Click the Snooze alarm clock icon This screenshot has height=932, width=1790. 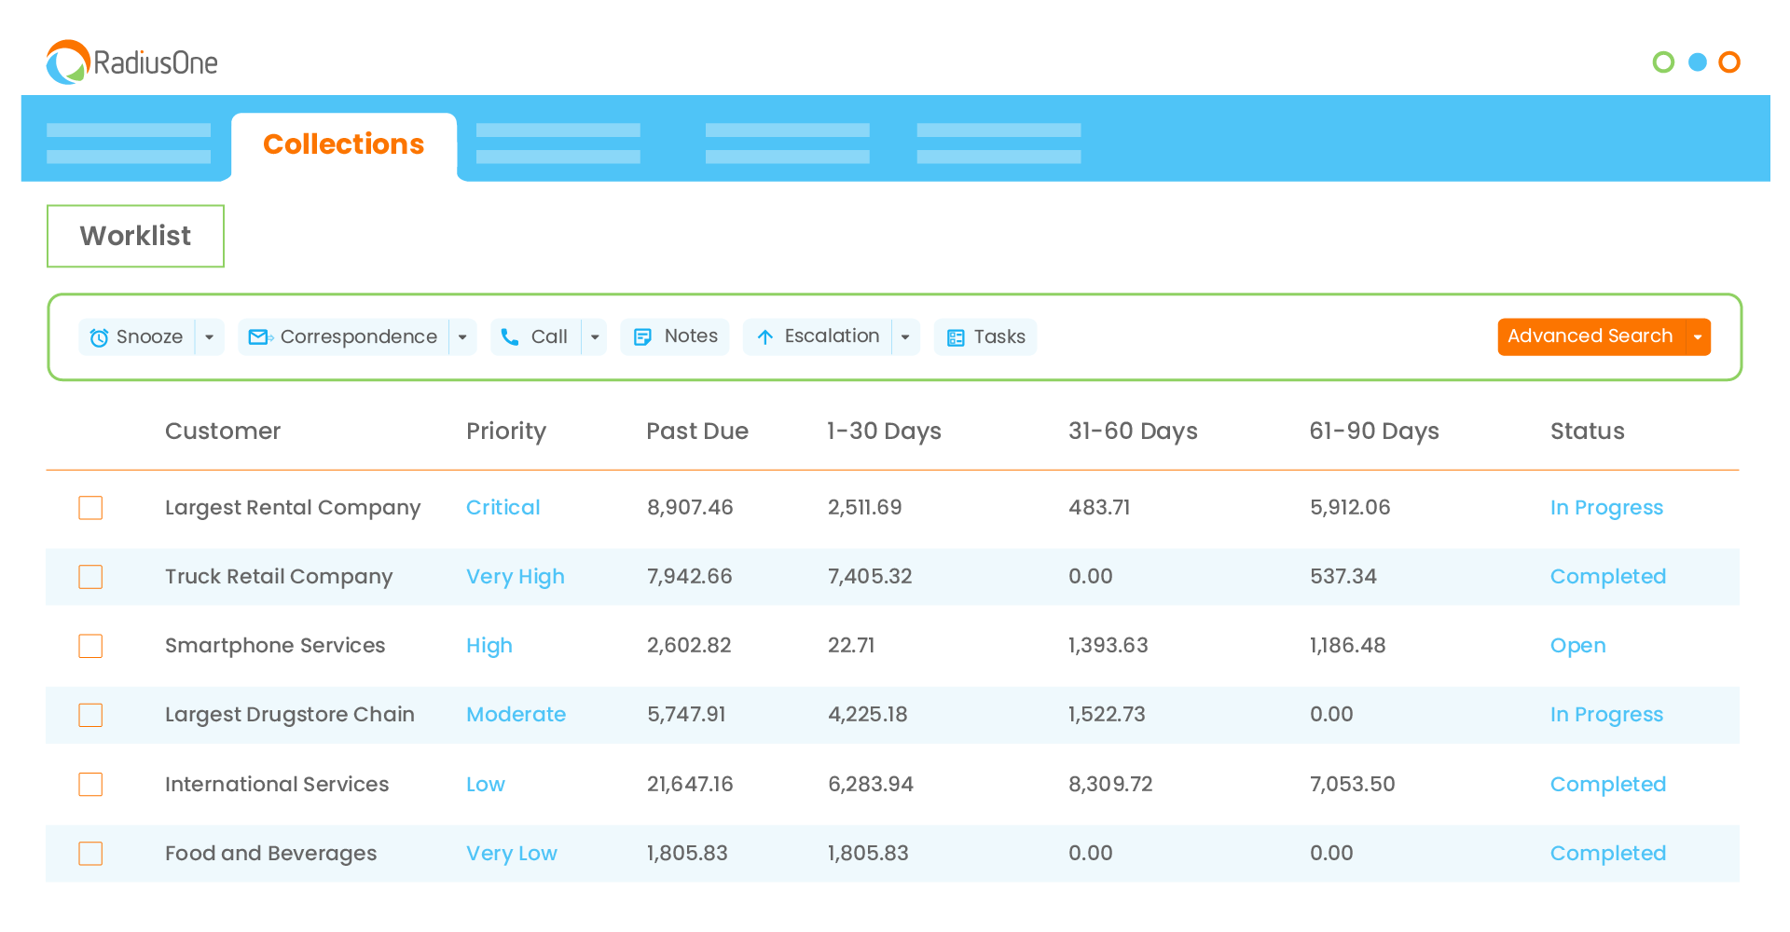99,337
